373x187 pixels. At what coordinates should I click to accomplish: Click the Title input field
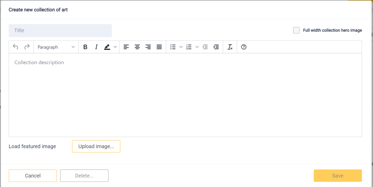(60, 31)
